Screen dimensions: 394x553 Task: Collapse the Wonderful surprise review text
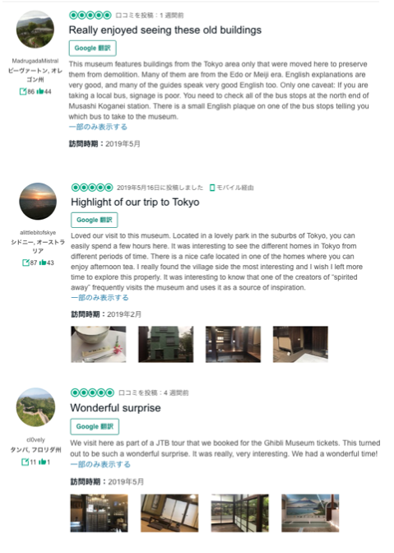click(100, 464)
